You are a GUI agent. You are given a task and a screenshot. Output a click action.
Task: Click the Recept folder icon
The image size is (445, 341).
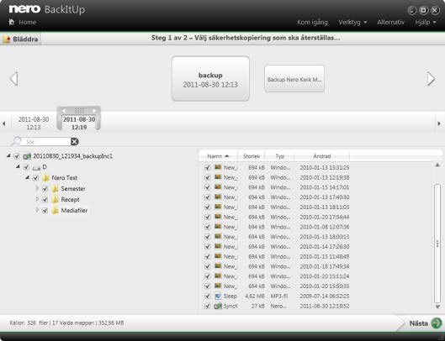click(55, 200)
